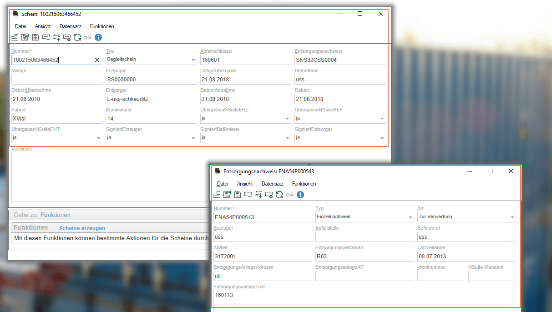Expand the SigniertEntsorger dropdown
The height and width of the screenshot is (312, 552).
tap(381, 138)
